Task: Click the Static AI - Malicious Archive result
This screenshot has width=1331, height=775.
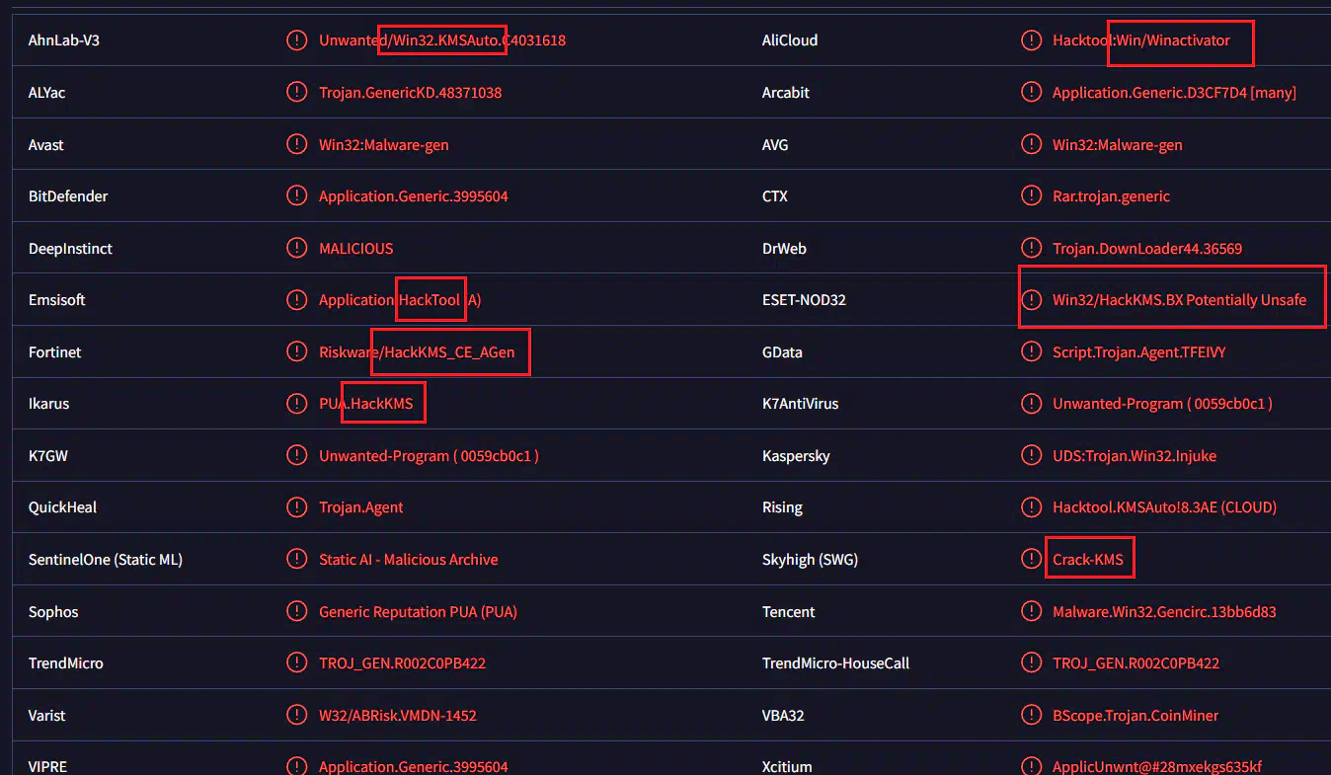Action: [408, 560]
